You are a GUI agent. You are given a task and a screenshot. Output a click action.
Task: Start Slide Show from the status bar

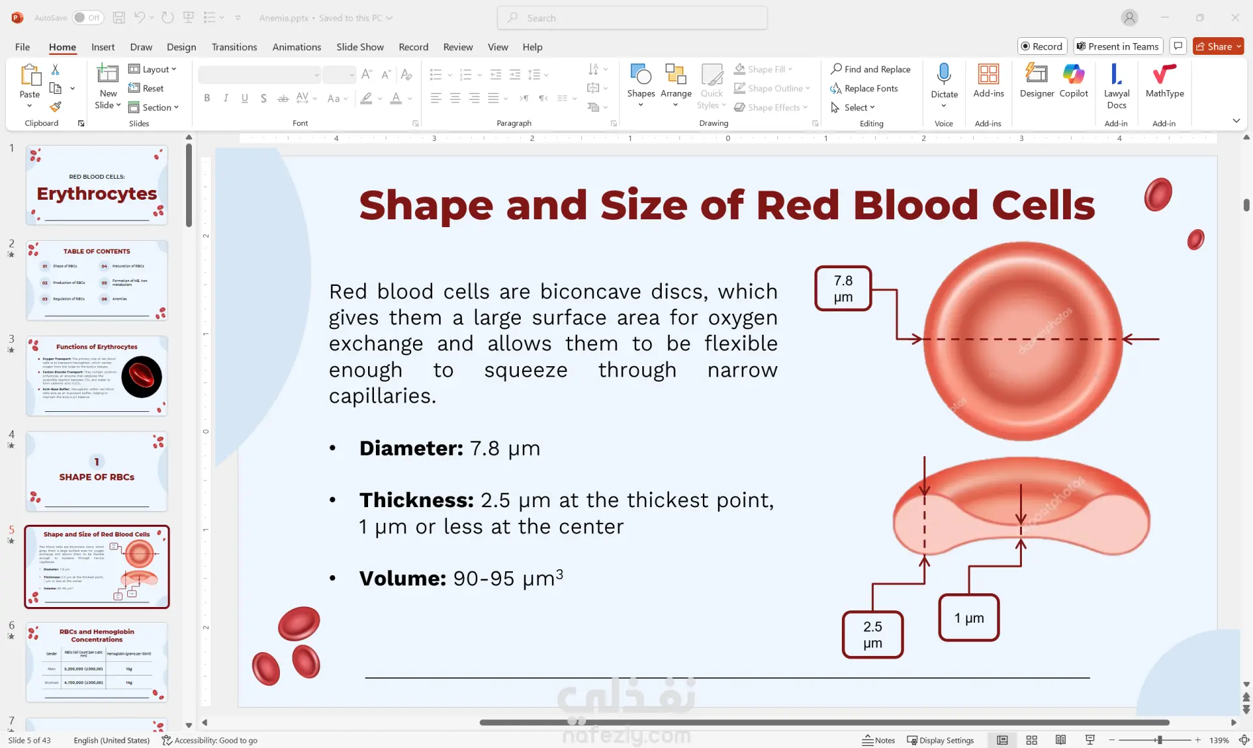(1090, 740)
